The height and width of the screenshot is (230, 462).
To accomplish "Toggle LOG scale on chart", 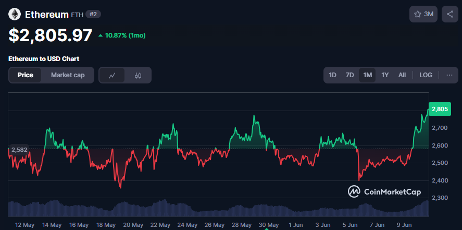I will [x=426, y=75].
